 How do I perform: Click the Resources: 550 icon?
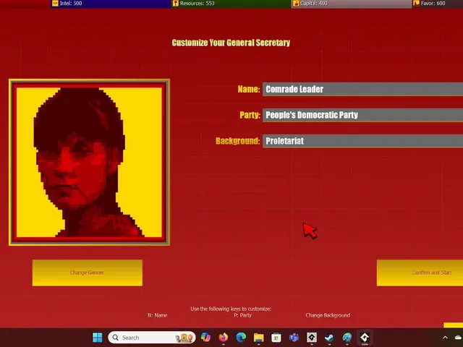tap(175, 3)
